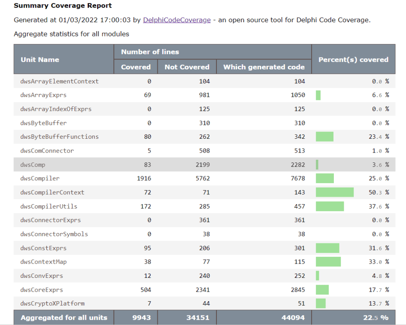Screen dimensions: 406x325
Task: Click the dwsComConnector unit name
Action: point(47,151)
